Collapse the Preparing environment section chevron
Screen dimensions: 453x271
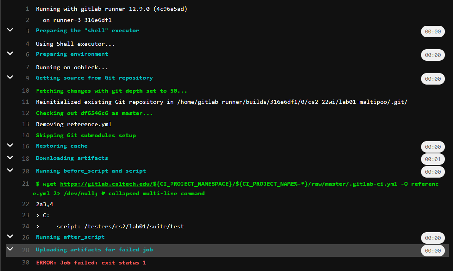[10, 53]
